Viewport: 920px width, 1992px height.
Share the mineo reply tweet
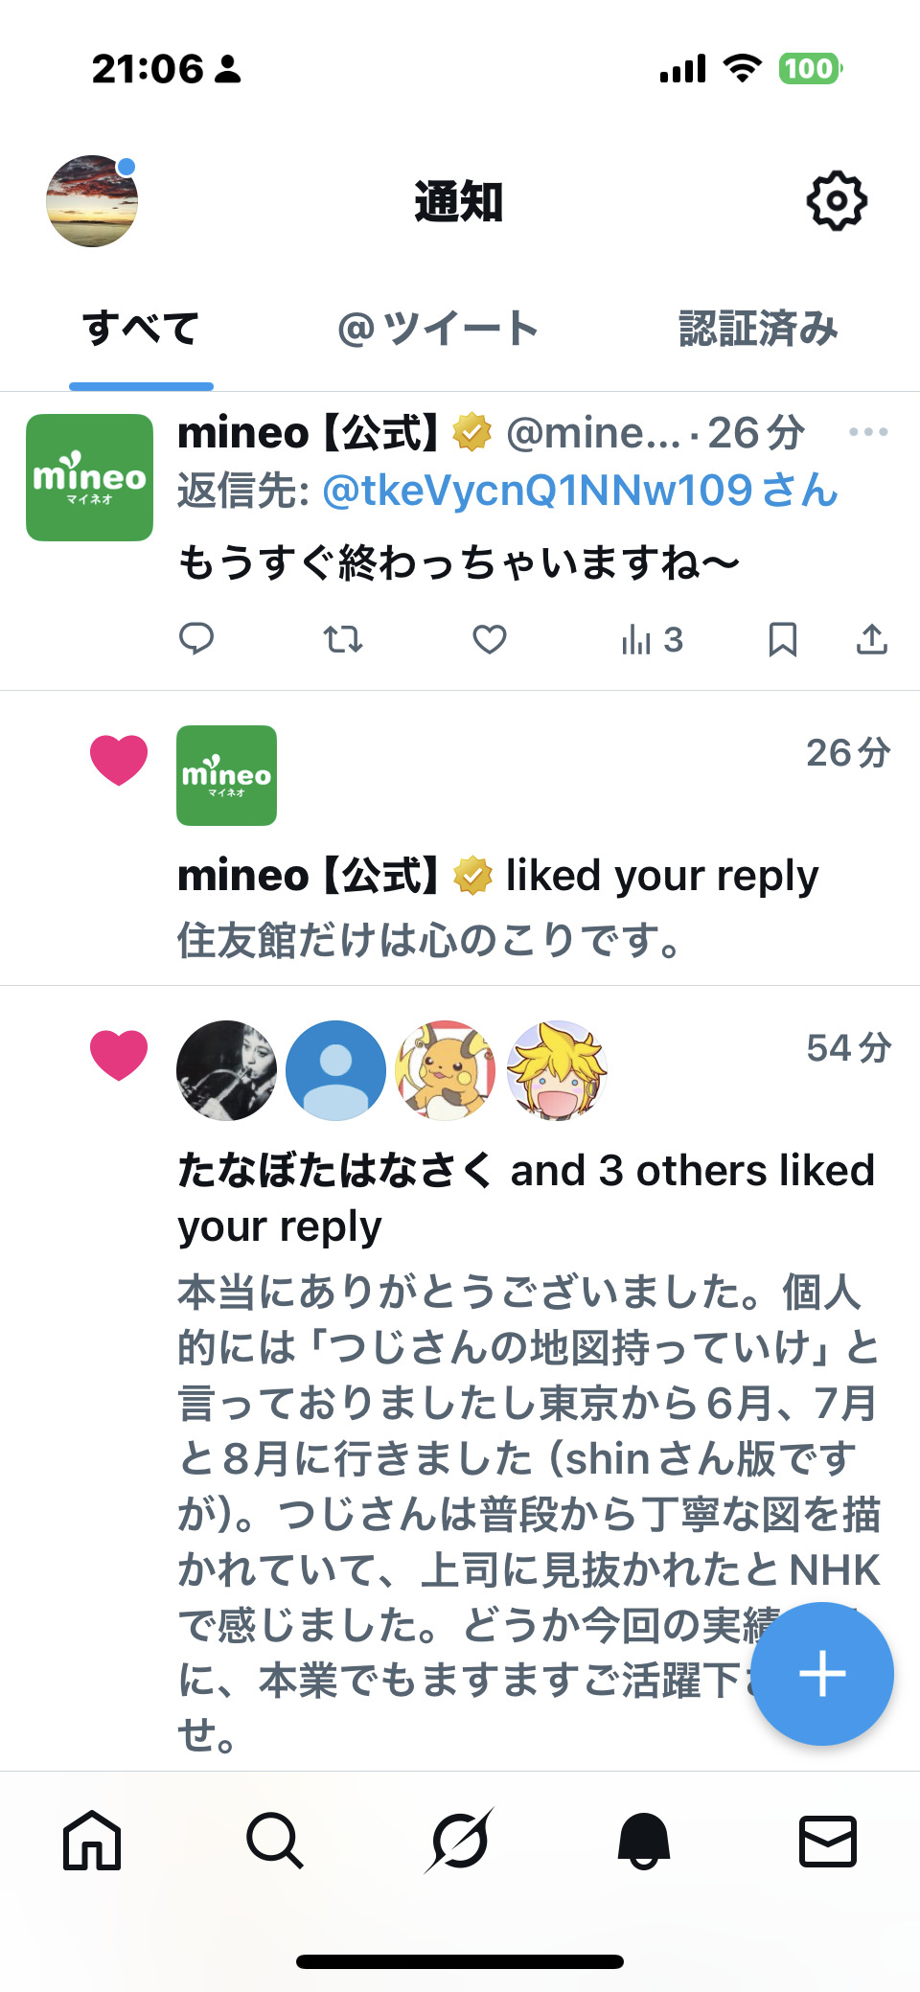[871, 638]
